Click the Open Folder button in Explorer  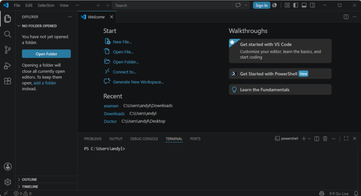point(46,54)
